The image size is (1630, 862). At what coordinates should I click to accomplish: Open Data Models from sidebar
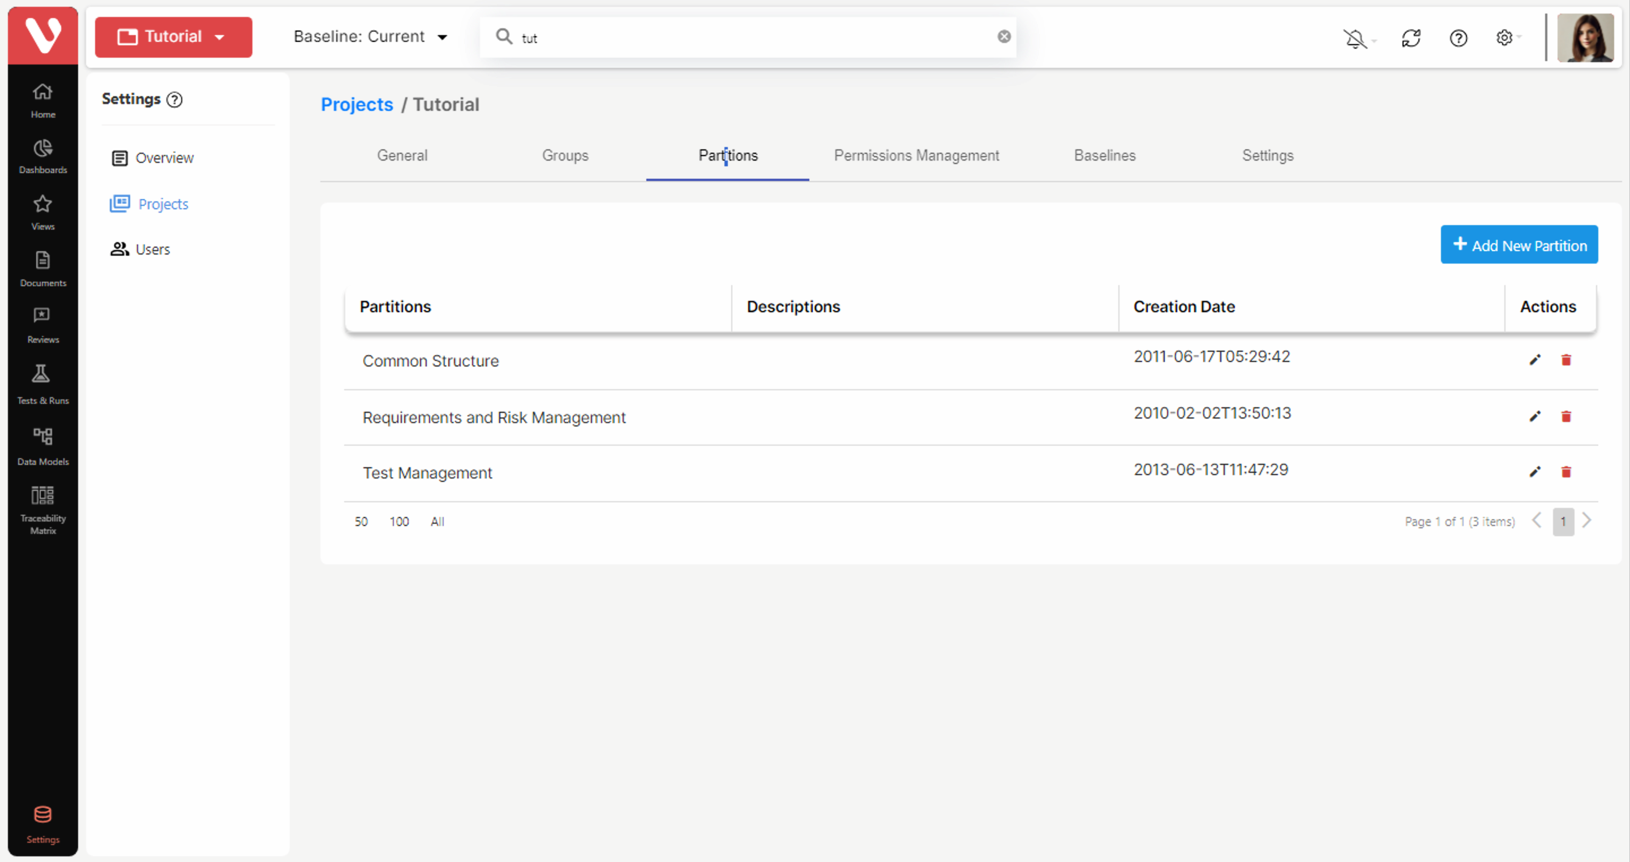tap(42, 446)
